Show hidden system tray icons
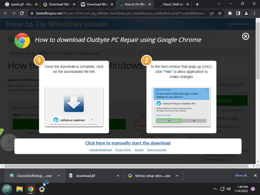Screen dimensions: 260x195 [215, 189]
